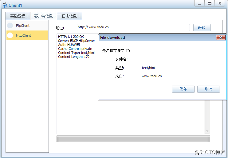Viewport: 228px width, 158px height.
Task: Click 'www.tedu.cn' source value in dialog
Action: (152, 76)
